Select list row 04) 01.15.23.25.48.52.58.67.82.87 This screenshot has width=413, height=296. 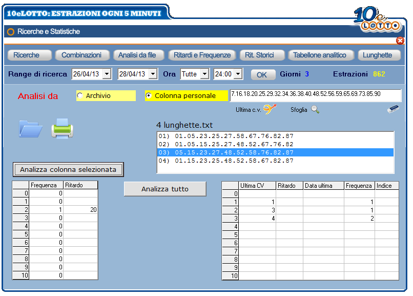pos(275,161)
